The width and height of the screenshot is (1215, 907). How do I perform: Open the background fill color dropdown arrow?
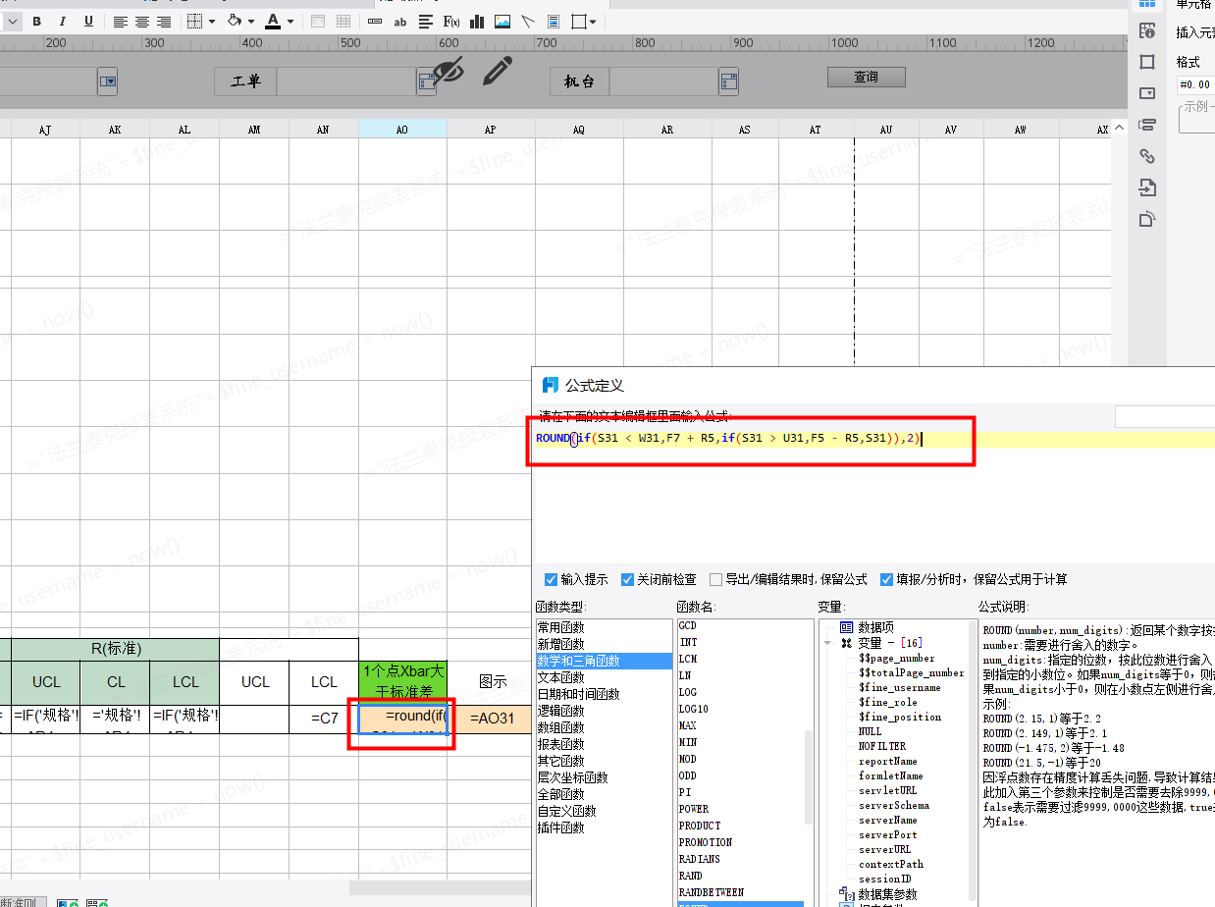251,22
